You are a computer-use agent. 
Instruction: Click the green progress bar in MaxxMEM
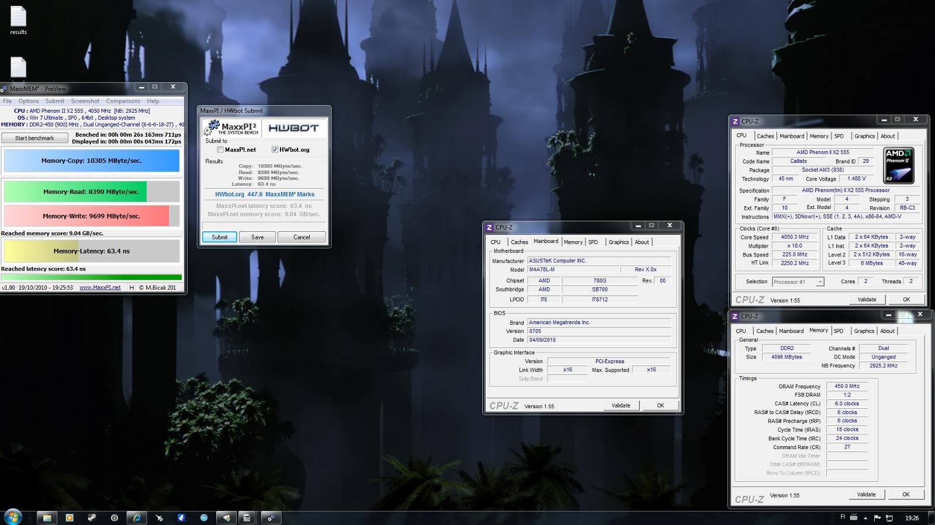[92, 277]
